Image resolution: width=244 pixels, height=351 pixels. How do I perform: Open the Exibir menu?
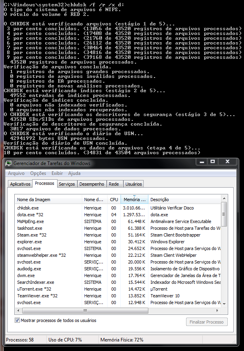[x=57, y=173]
